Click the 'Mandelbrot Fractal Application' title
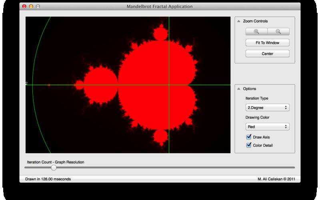320x200 pixels. 160,6
